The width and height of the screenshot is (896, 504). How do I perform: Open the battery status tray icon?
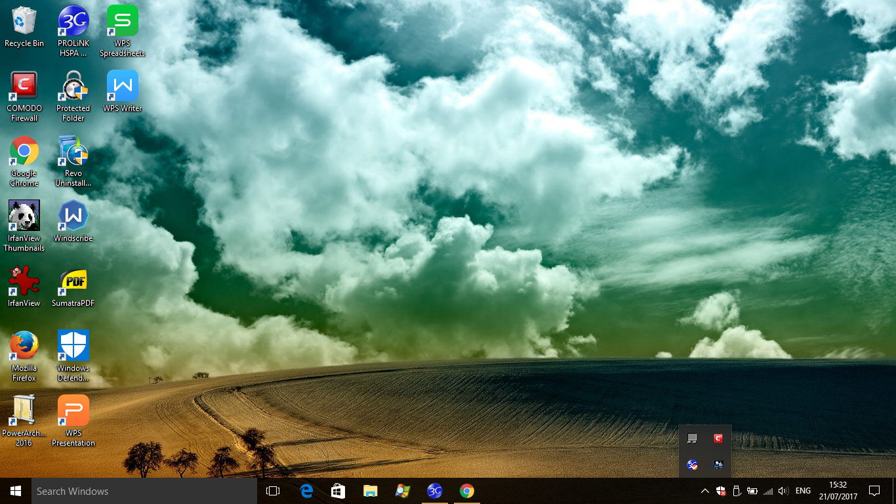(752, 491)
